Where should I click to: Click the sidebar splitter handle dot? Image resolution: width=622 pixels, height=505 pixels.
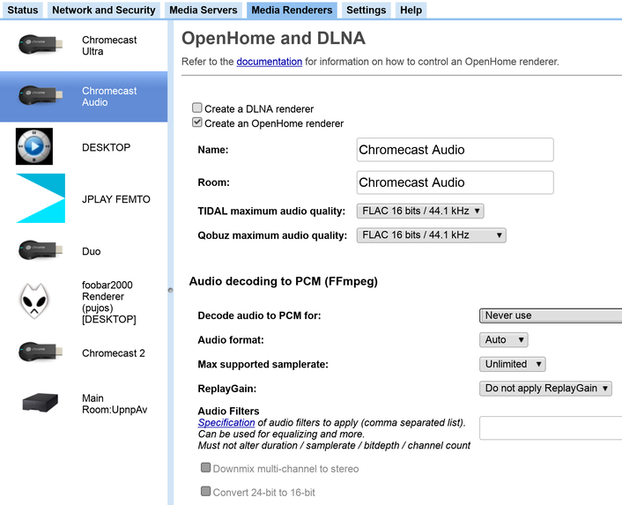tap(171, 290)
